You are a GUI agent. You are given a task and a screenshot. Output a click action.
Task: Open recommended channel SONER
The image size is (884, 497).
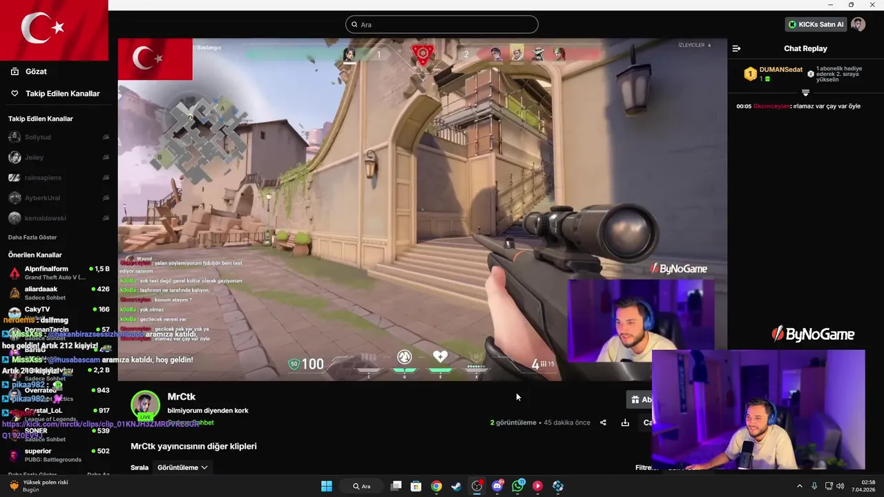58,435
